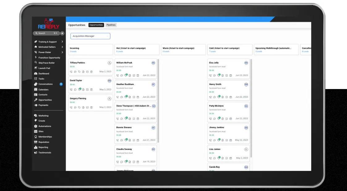
Task: Click the notes icon on Elsa Jolly card
Action: click(x=222, y=75)
